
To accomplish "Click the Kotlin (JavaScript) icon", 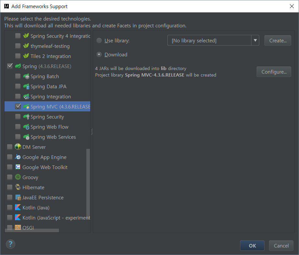I will 18,218.
